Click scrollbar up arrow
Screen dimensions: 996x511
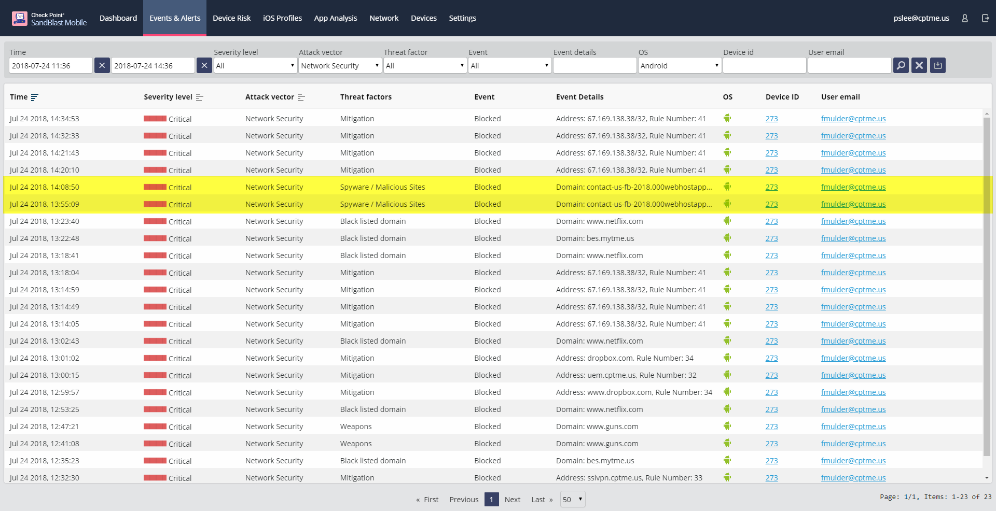987,113
